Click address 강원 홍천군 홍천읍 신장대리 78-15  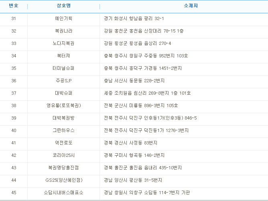tap(144, 31)
